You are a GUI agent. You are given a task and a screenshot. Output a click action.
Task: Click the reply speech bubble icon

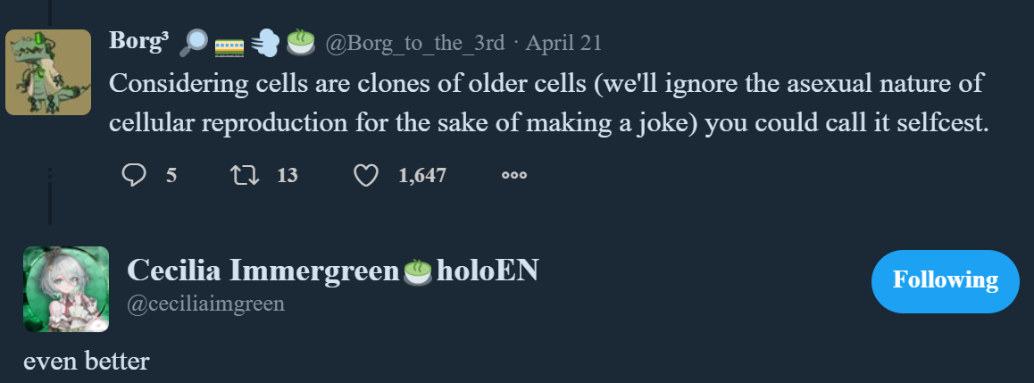[134, 175]
